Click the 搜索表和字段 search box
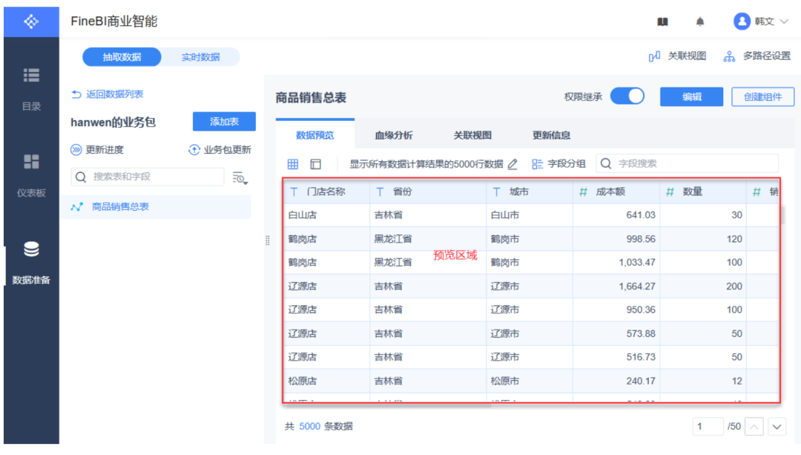The width and height of the screenshot is (801, 455). (147, 177)
